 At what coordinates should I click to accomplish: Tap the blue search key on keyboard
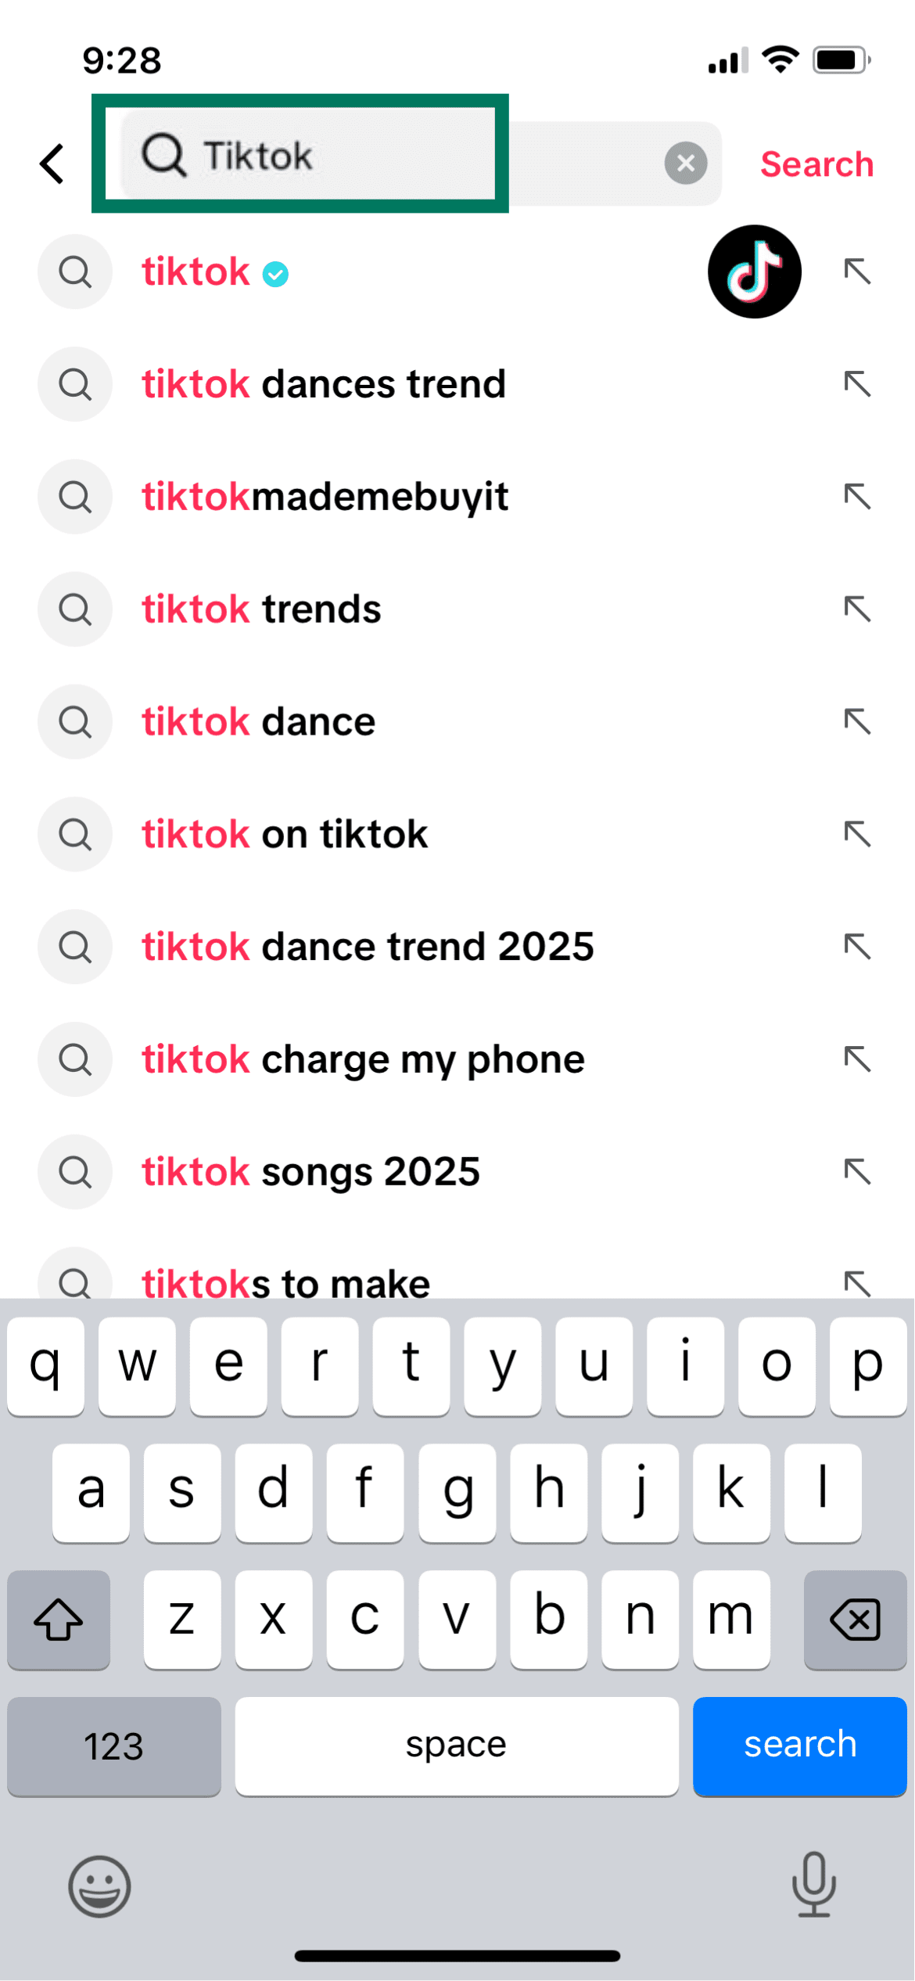(799, 1745)
